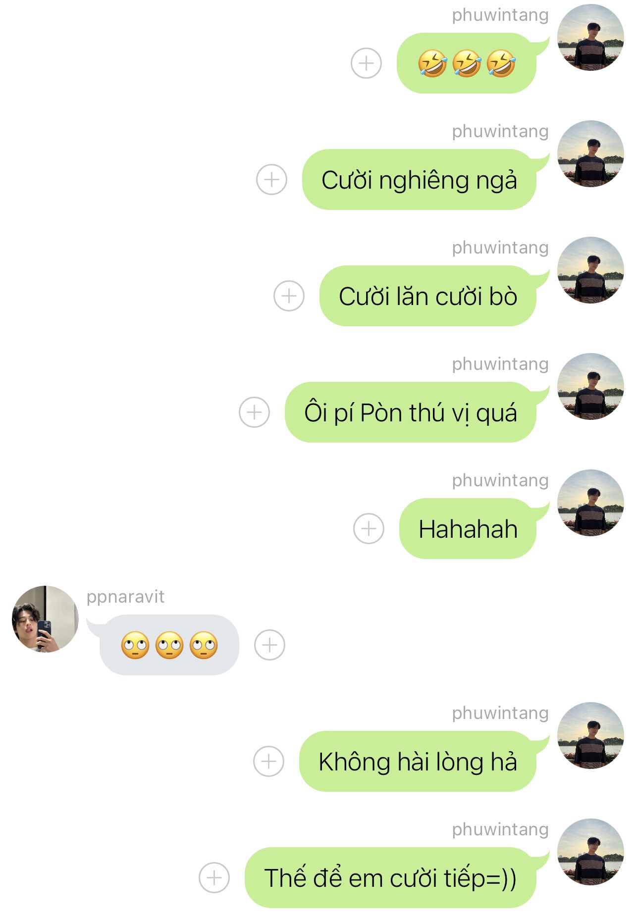
Task: Tap the plus icon beside "Thế để em cười tiếp=))"
Action: pos(214,877)
